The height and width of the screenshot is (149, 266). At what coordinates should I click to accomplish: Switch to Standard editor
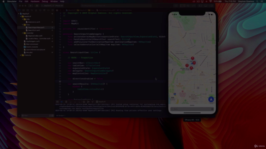pyautogui.click(x=183, y=5)
